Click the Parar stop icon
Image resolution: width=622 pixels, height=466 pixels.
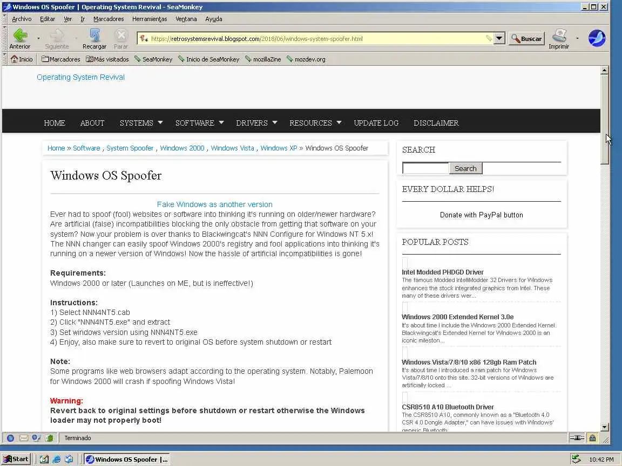(x=121, y=39)
